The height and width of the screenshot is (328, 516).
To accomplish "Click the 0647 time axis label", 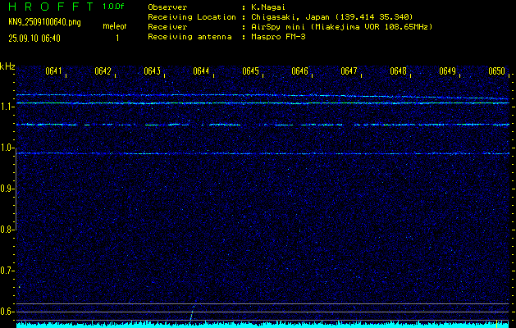I will pos(349,71).
